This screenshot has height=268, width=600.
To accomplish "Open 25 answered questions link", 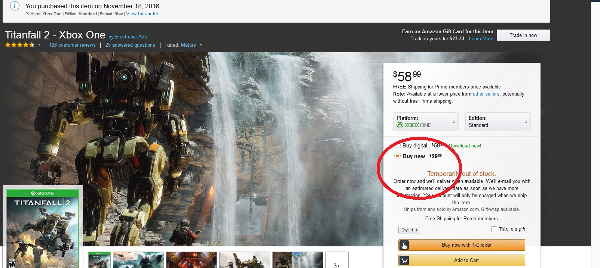I will [x=130, y=45].
